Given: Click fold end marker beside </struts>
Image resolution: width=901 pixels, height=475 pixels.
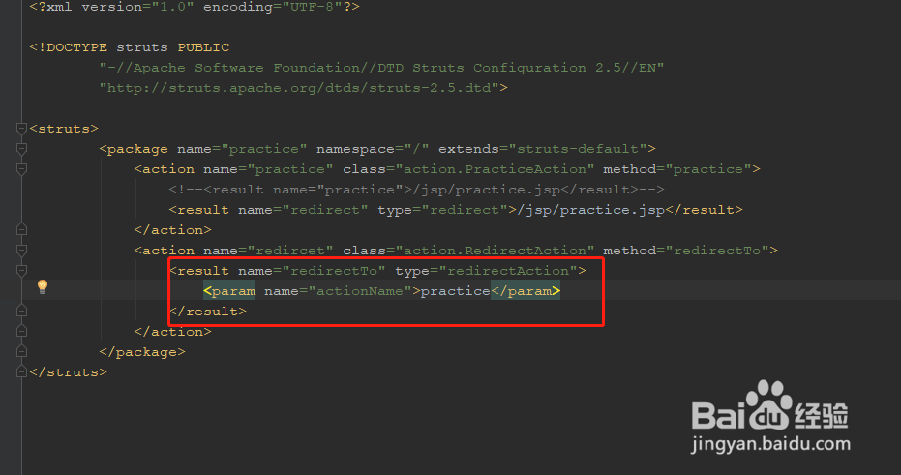Looking at the screenshot, I should point(22,372).
